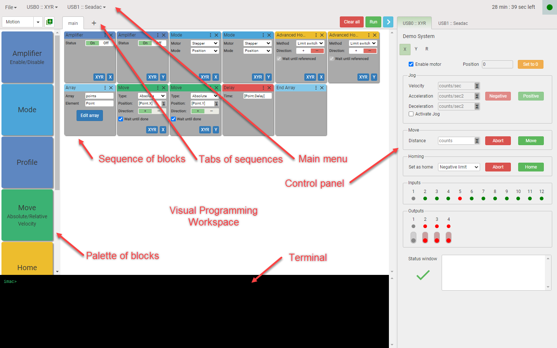This screenshot has width=557, height=348.
Task: Click Edit array button
Action: point(90,116)
